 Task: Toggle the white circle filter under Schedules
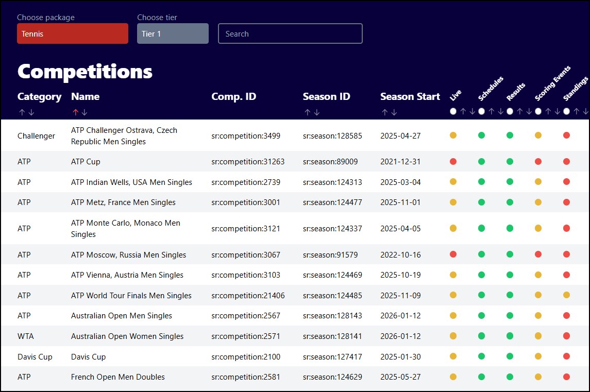481,111
